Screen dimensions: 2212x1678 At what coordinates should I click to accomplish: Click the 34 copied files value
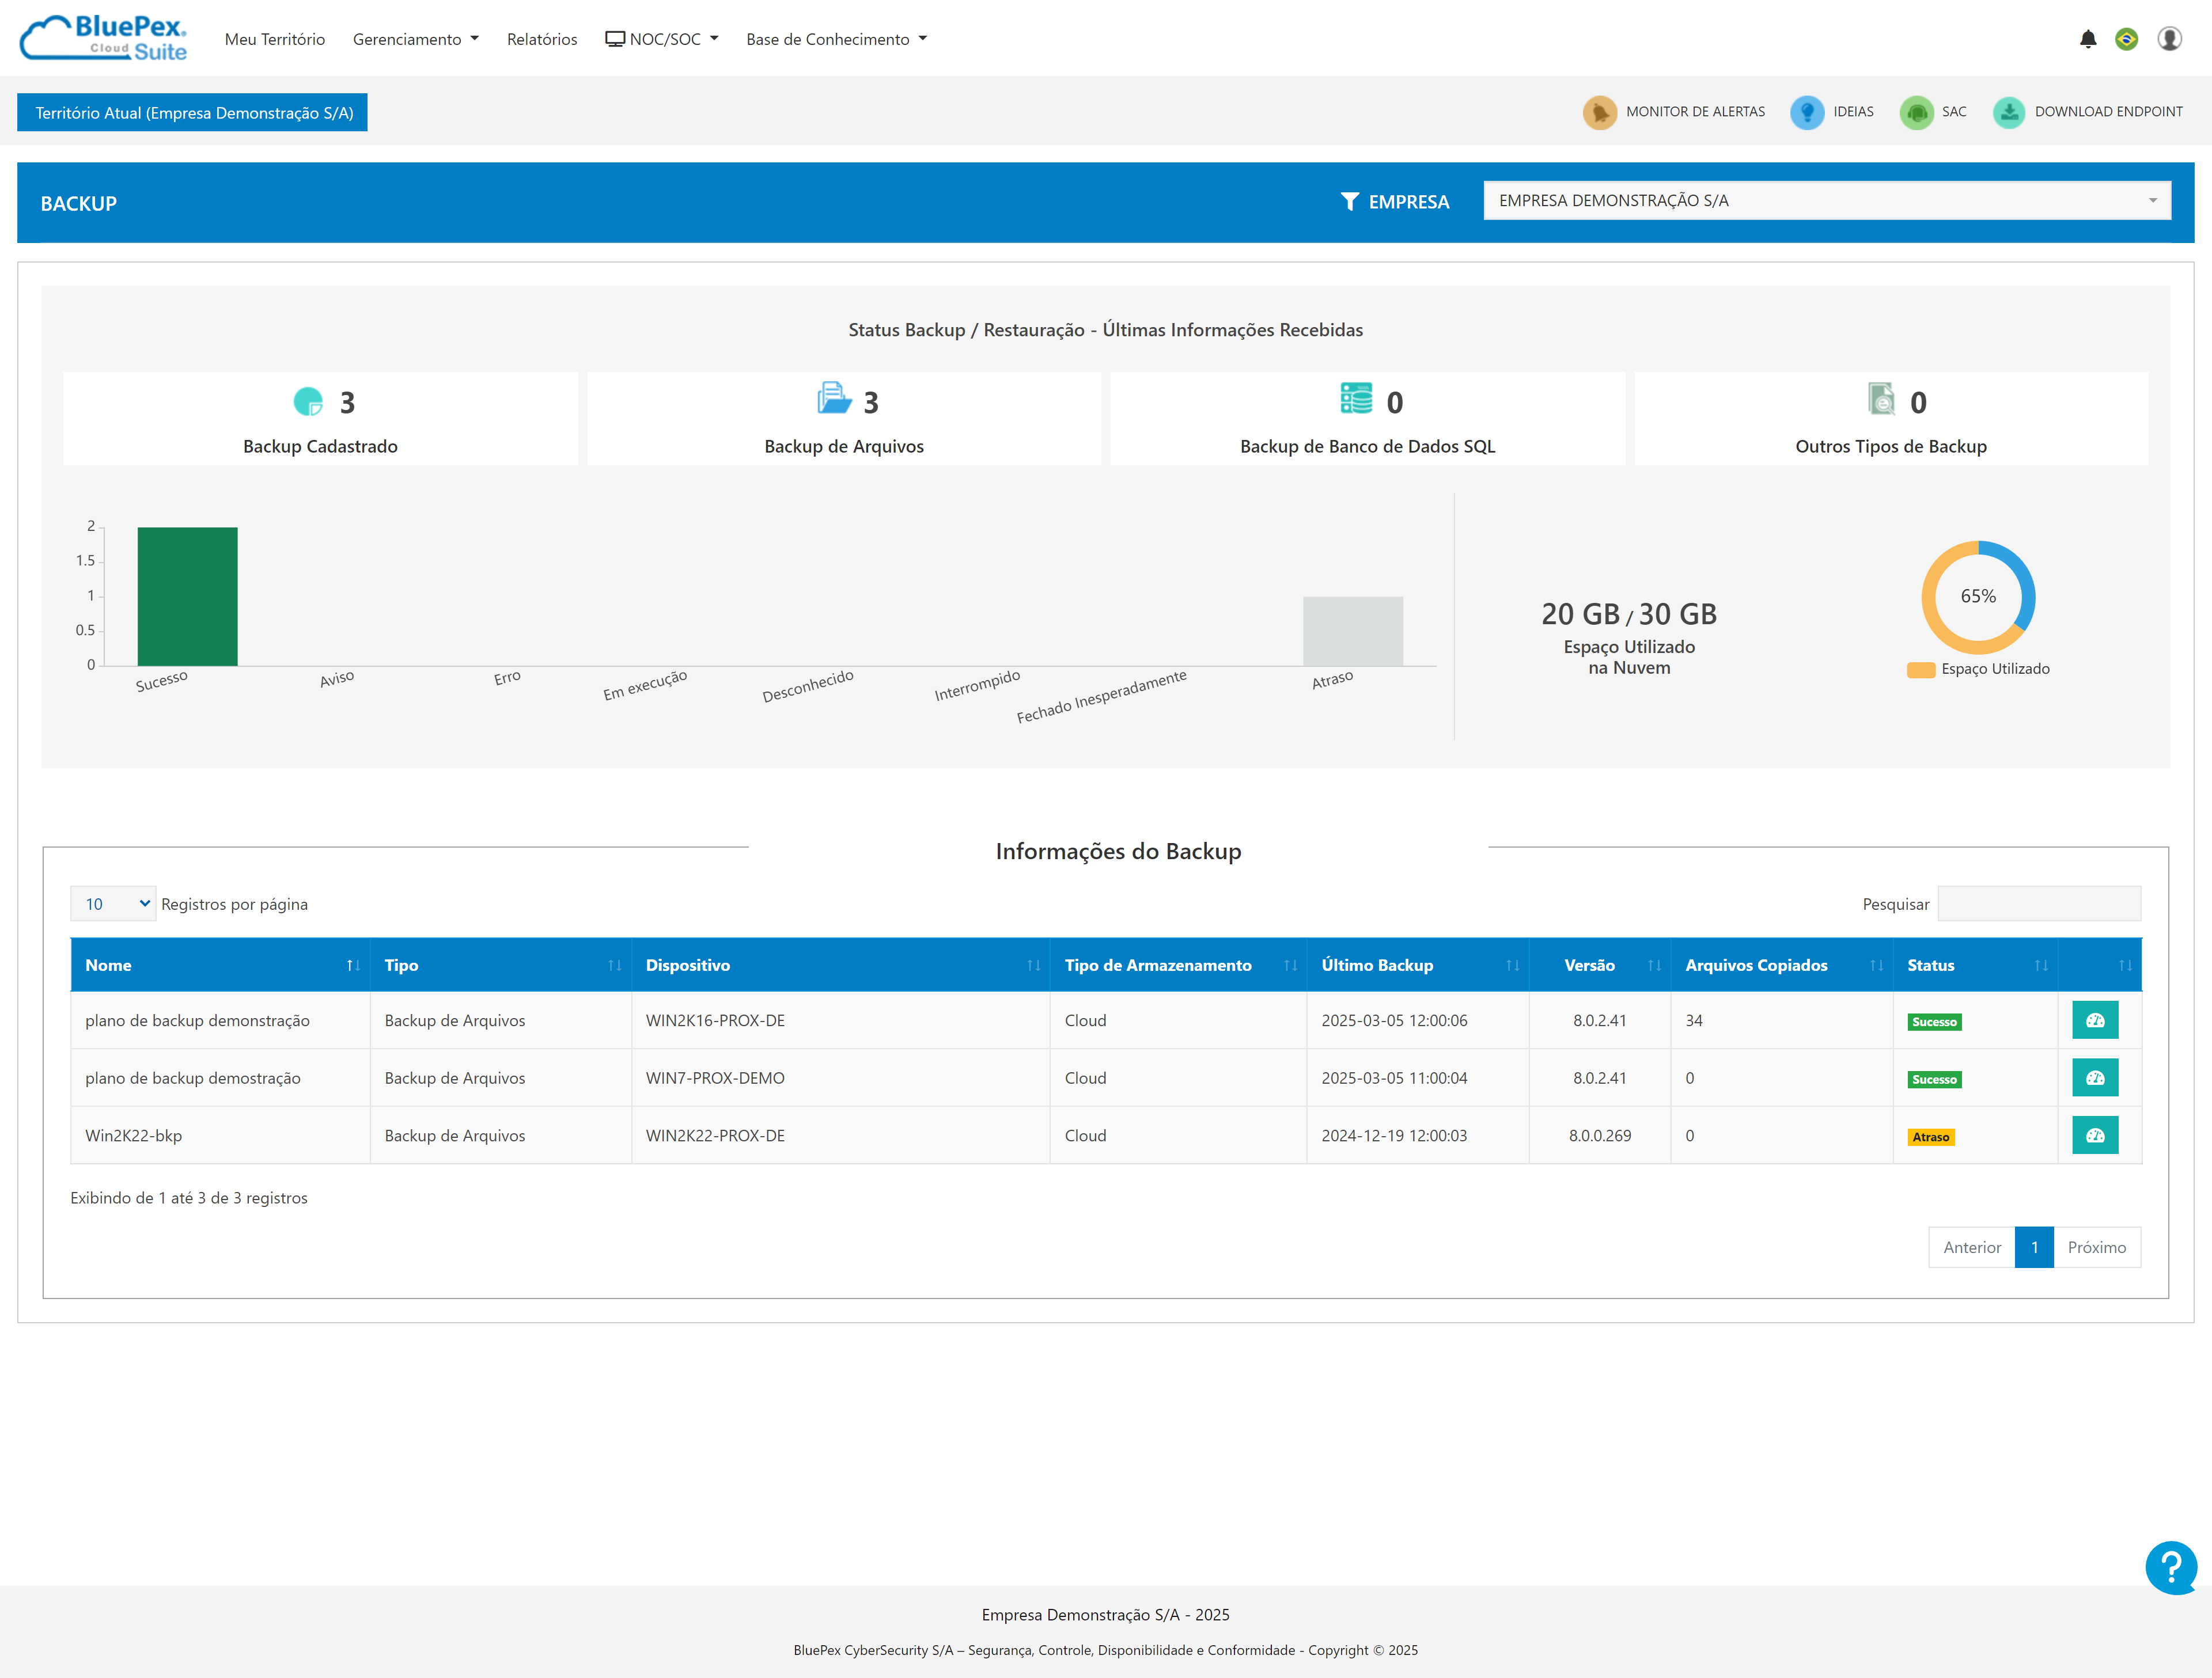coord(1694,1020)
